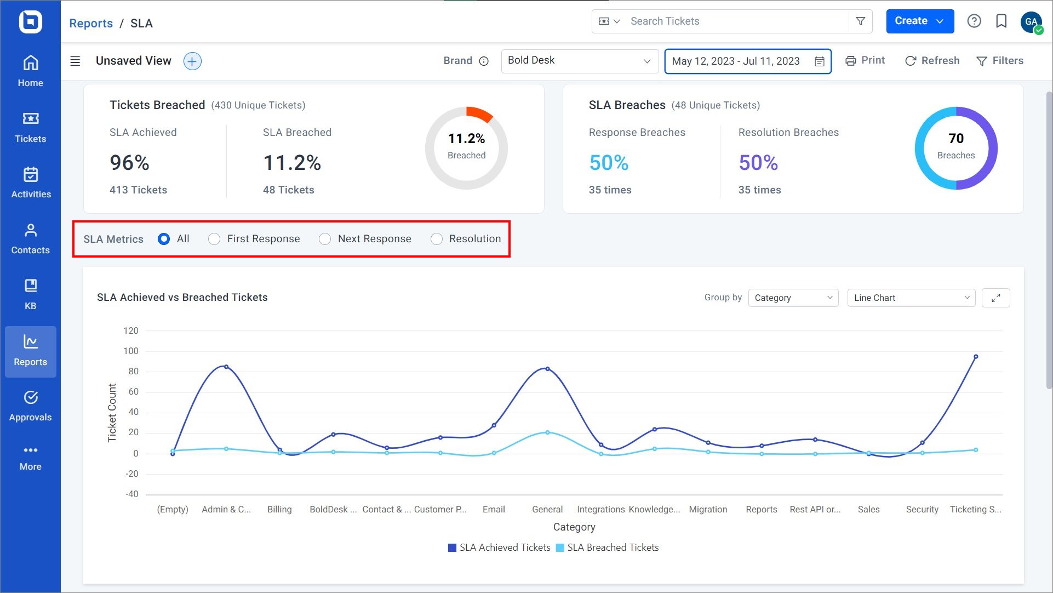
Task: Toggle the Next Response radio button
Action: 325,238
